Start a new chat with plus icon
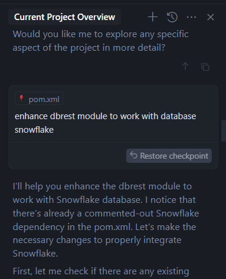The width and height of the screenshot is (226, 279). [x=153, y=17]
